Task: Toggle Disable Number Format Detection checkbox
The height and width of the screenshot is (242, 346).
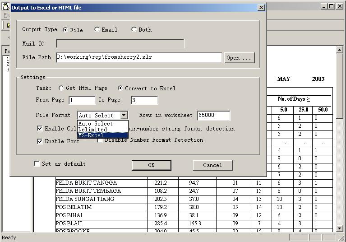Action: (100, 140)
